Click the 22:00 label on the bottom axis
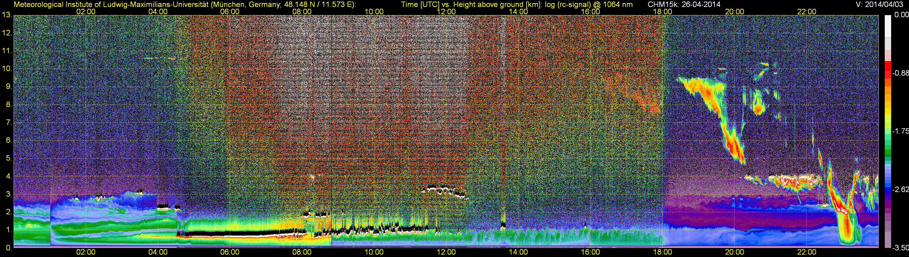The height and width of the screenshot is (257, 909). pos(807,252)
